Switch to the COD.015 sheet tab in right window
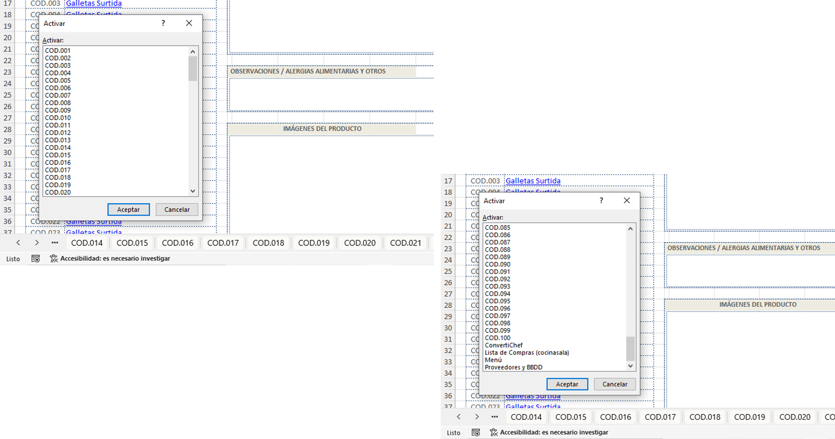The width and height of the screenshot is (835, 439). click(x=571, y=417)
